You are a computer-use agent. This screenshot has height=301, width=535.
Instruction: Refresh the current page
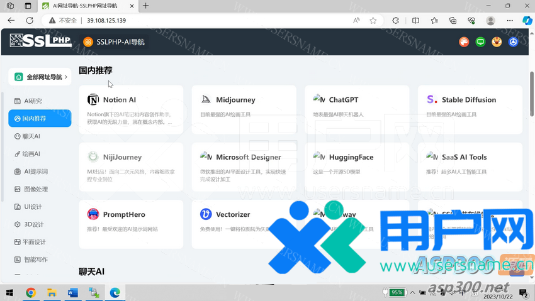pos(30,21)
